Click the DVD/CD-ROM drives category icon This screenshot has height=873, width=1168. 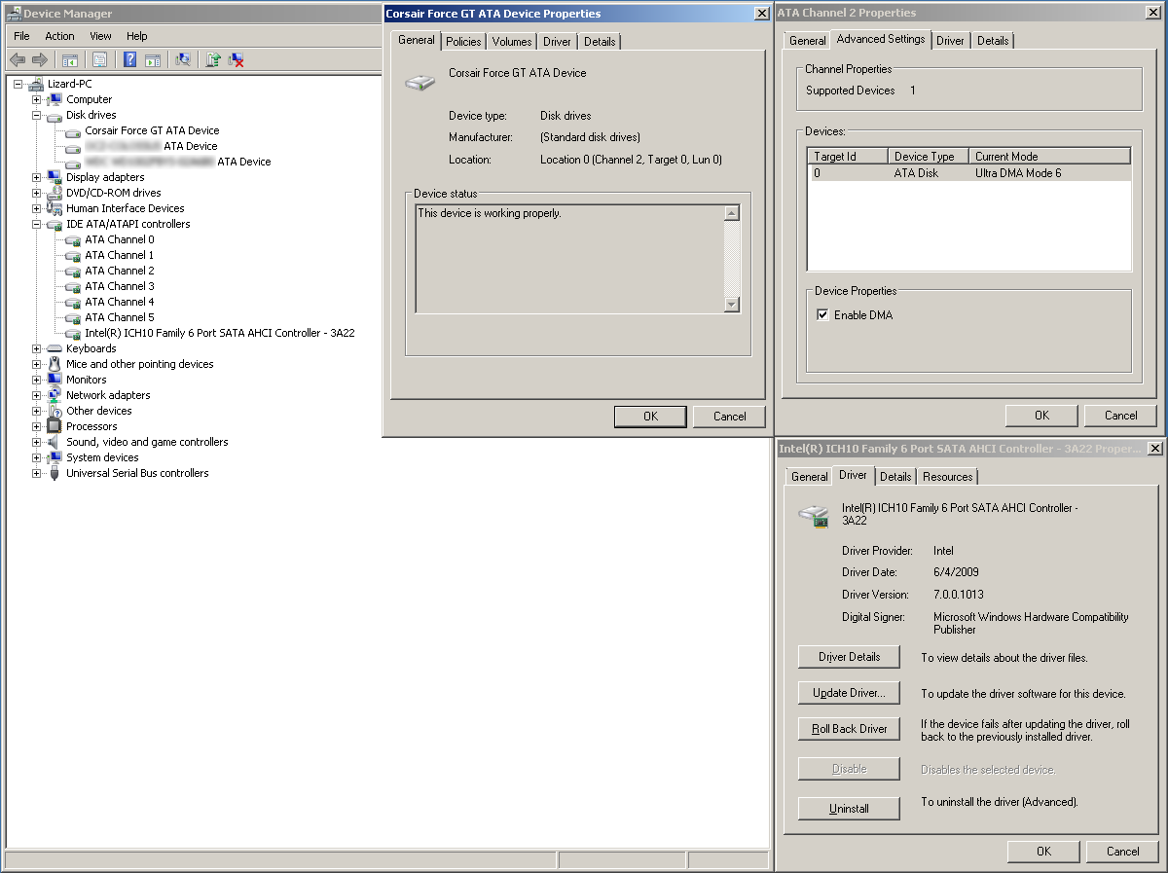point(55,193)
